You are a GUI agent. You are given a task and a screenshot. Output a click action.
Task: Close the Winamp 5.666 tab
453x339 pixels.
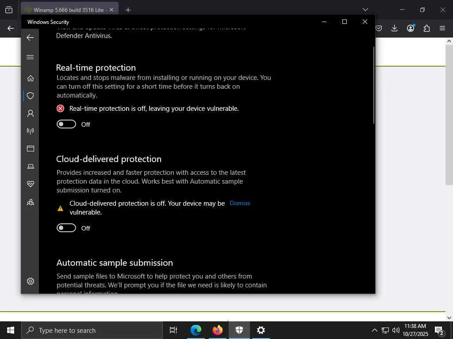click(x=111, y=10)
